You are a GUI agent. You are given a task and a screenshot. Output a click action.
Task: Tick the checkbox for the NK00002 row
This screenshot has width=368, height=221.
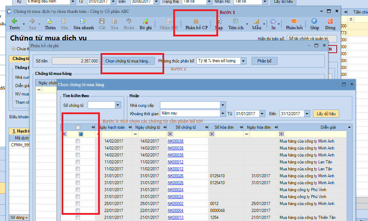point(78,204)
